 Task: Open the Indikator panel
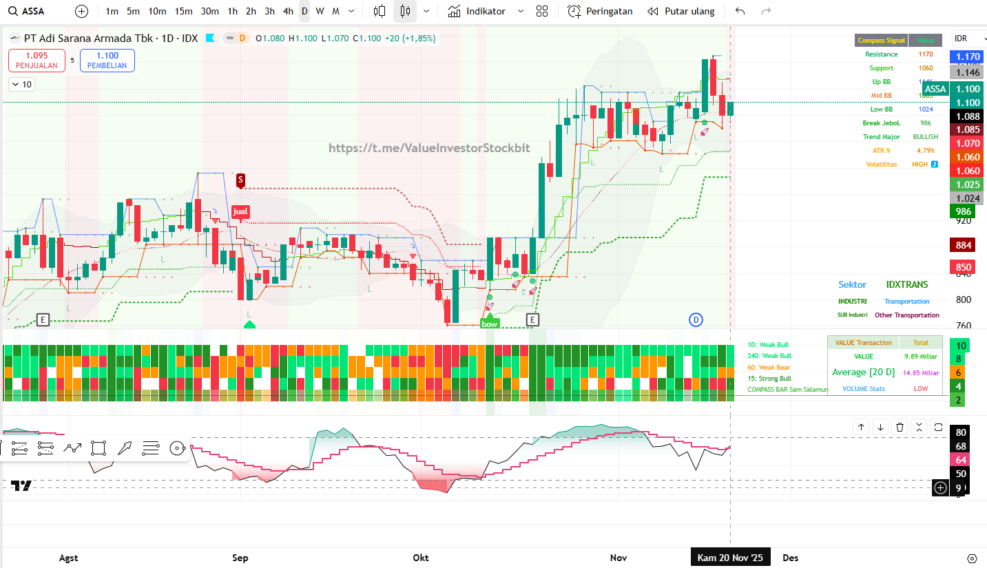pyautogui.click(x=477, y=11)
